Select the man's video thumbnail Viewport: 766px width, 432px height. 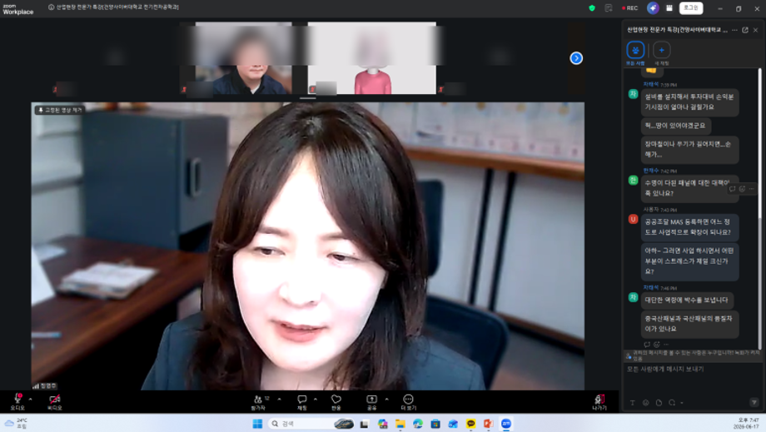[x=243, y=57]
